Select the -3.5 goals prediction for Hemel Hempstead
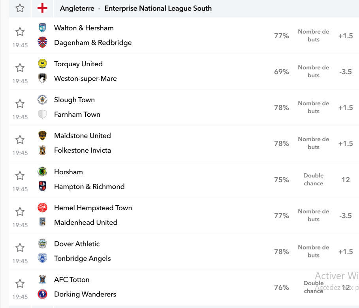Viewport: 359px width, 308px height. (346, 216)
